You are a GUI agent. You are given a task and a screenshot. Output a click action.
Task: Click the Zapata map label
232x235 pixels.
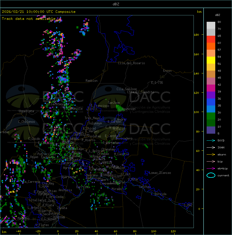coord(62,208)
